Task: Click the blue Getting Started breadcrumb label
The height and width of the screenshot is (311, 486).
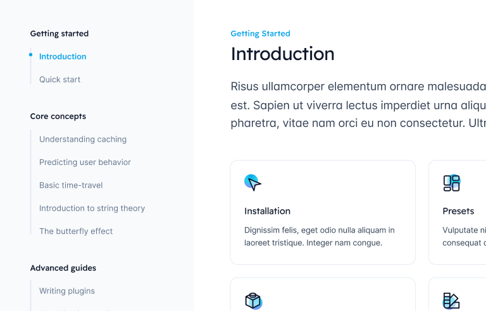Action: coord(260,34)
